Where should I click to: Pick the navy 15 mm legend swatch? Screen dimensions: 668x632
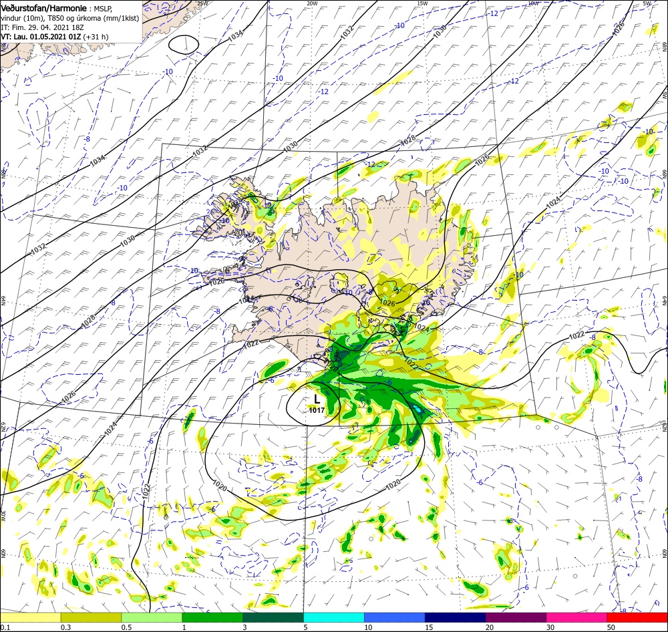pos(456,617)
